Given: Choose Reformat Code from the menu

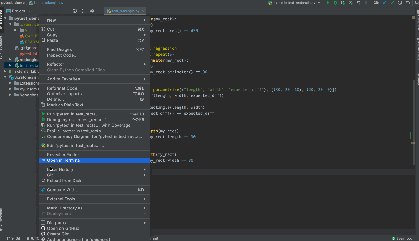Looking at the screenshot, I should [x=94, y=88].
